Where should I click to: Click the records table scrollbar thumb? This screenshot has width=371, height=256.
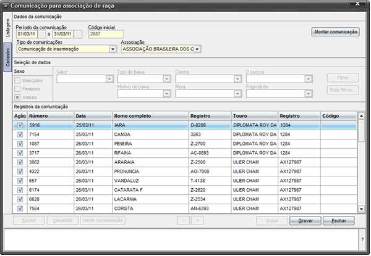pos(361,131)
